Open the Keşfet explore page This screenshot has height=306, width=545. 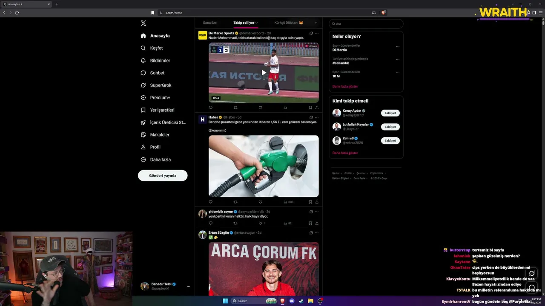(x=152, y=48)
